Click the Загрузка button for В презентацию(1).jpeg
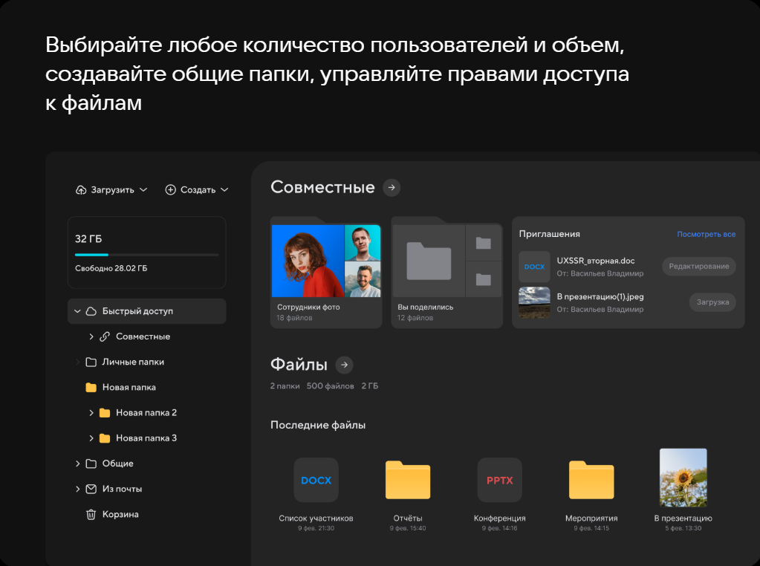This screenshot has width=760, height=566. coord(712,302)
